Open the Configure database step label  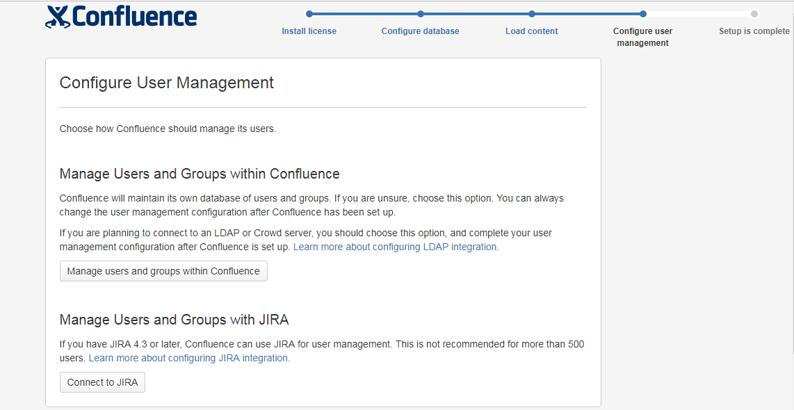tap(420, 31)
